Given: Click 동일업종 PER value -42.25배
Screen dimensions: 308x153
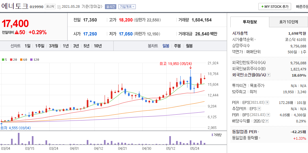Looking at the screenshot, I should point(298,132).
